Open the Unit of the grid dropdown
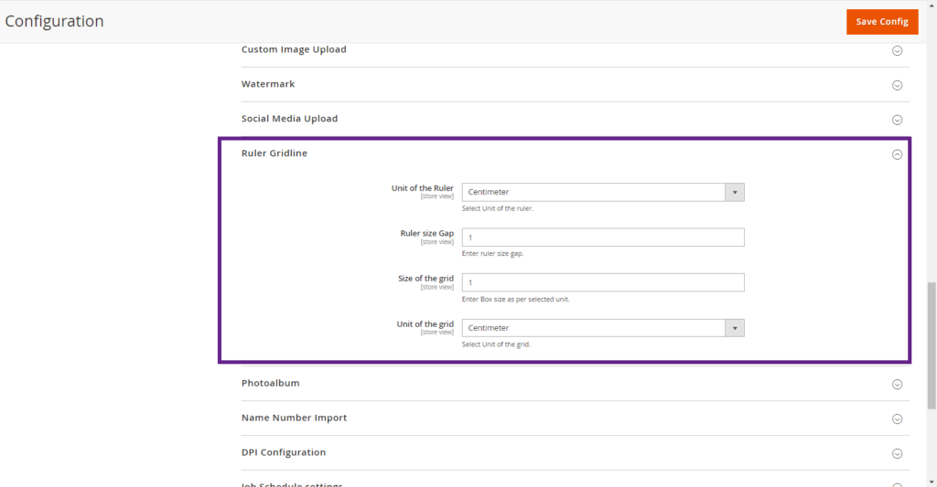Screen dimensions: 937x487 (602, 328)
